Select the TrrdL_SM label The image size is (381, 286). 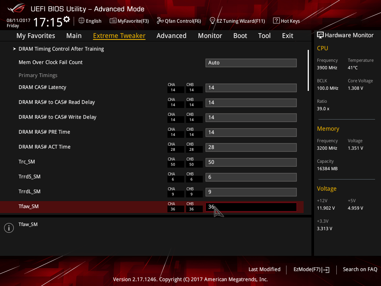[x=29, y=191]
